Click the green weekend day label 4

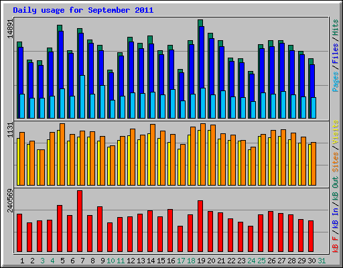coord(52,261)
